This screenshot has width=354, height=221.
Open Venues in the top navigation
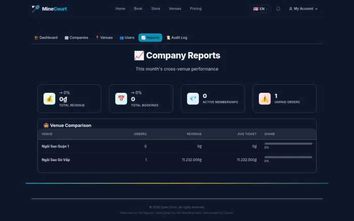175,9
